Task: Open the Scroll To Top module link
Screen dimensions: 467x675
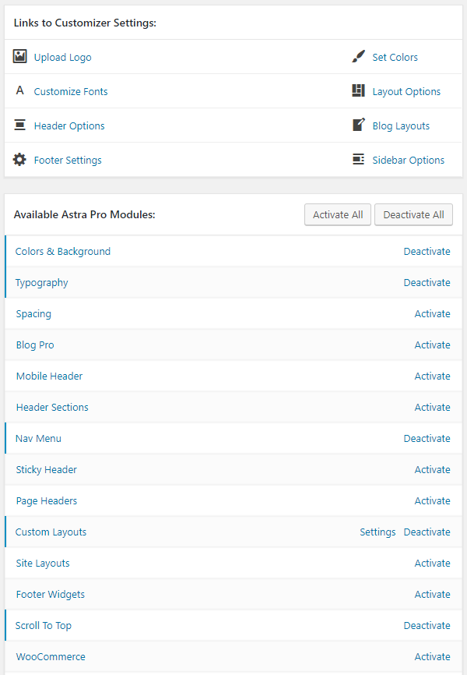Action: click(44, 626)
